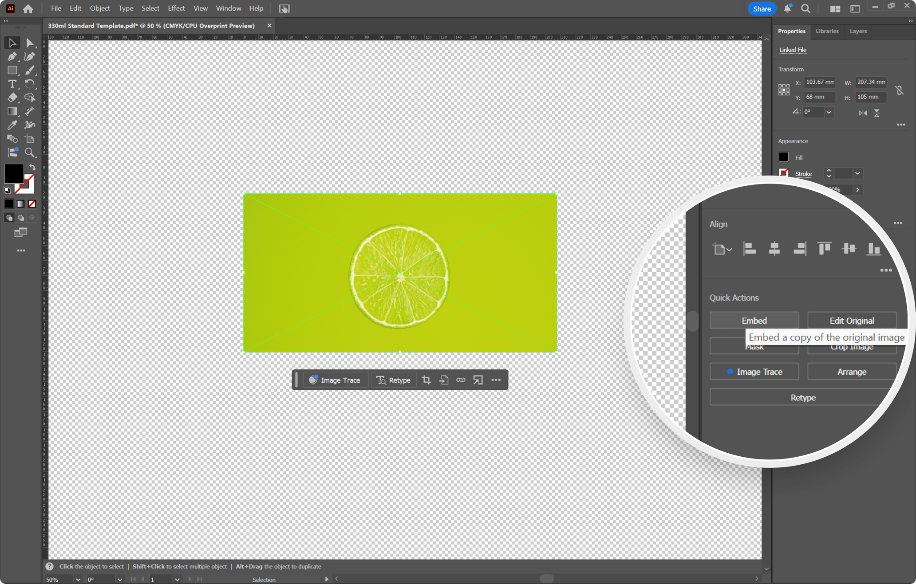This screenshot has width=916, height=584.
Task: Open the zoom level dropdown at 50%
Action: pyautogui.click(x=78, y=579)
